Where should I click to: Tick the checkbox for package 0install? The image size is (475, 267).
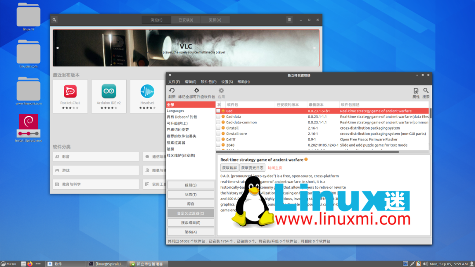point(218,128)
